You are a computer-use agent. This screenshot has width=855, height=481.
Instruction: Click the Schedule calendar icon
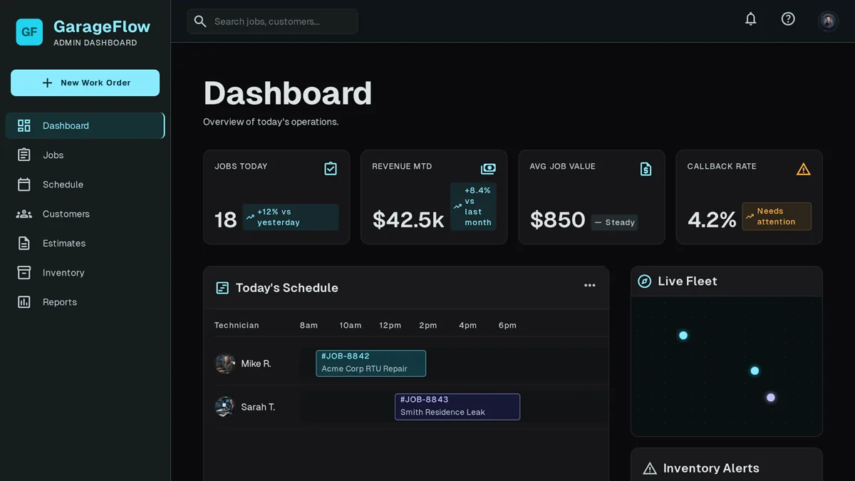tap(24, 184)
